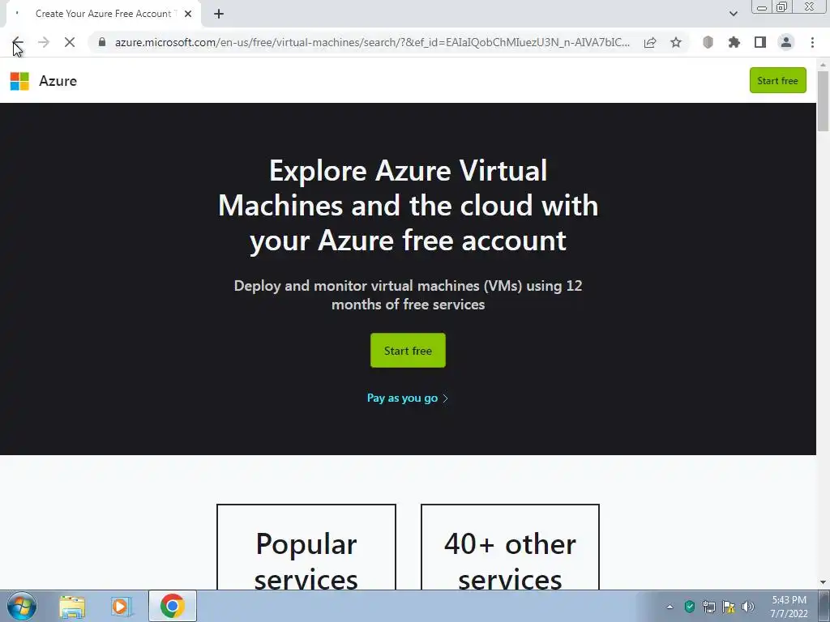830x622 pixels.
Task: Click the Deploy and monitor virtual machines subtitle
Action: (408, 295)
